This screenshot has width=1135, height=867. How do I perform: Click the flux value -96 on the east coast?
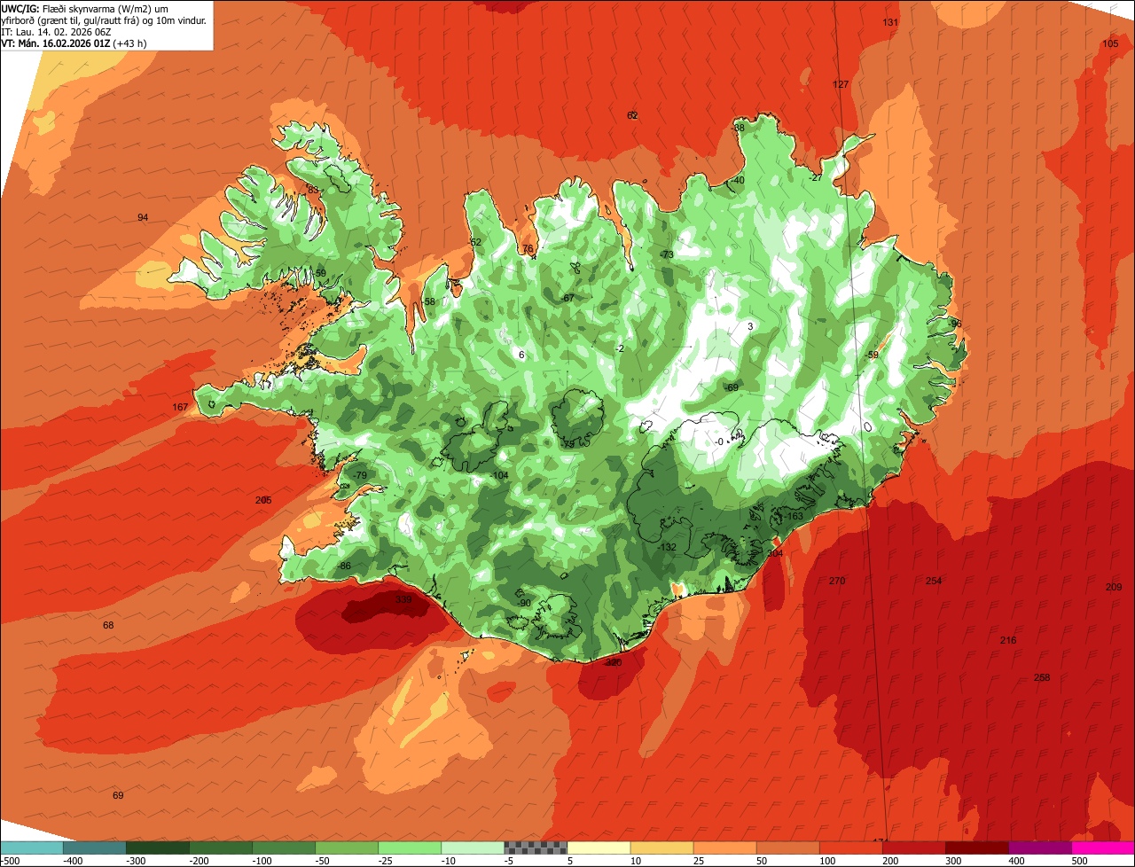click(x=954, y=324)
